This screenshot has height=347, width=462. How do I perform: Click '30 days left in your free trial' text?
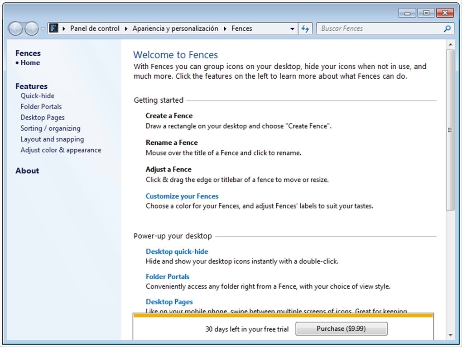click(247, 329)
